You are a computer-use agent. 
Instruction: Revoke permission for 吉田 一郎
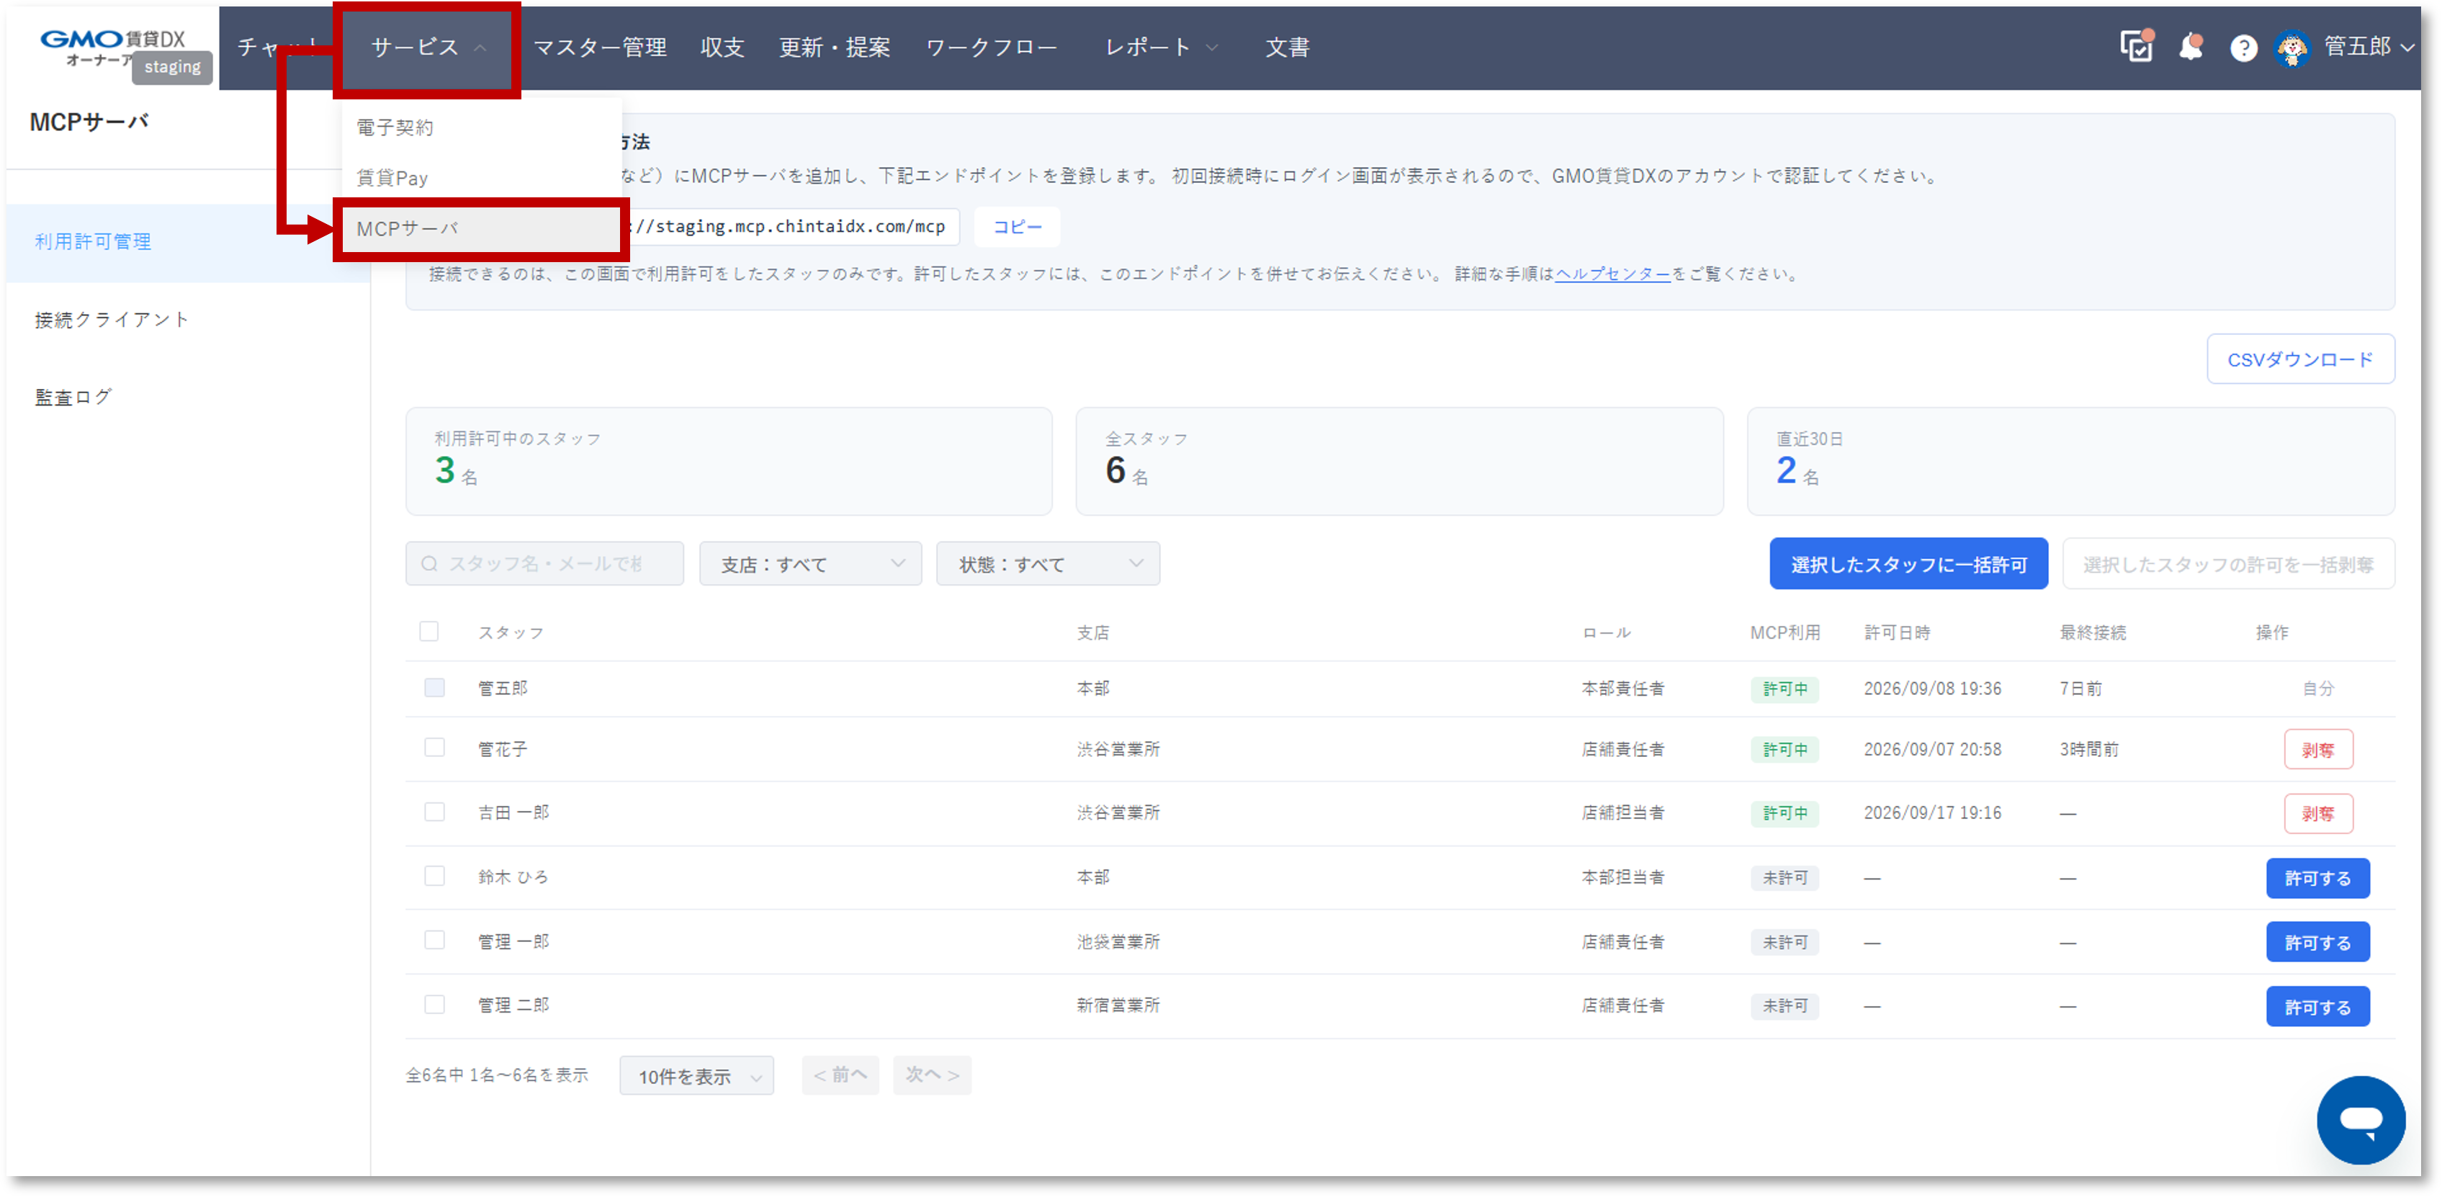click(x=2318, y=813)
